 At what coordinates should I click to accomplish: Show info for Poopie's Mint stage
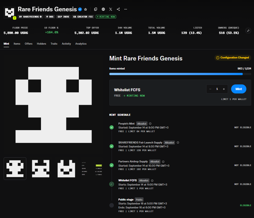click(150, 124)
